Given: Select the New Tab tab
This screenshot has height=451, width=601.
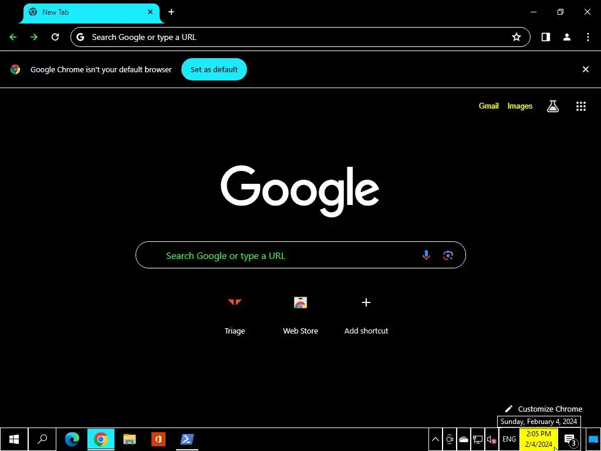Looking at the screenshot, I should (x=92, y=13).
